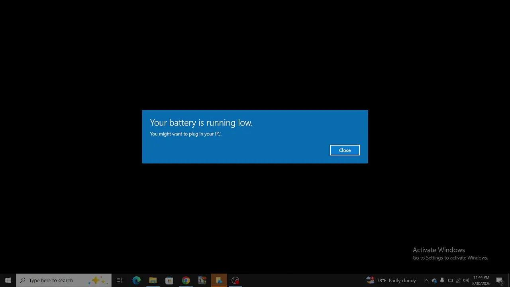Open File Explorer from the taskbar
The width and height of the screenshot is (510, 287).
(153, 280)
